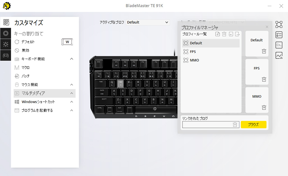Delete profile icon in profile list header
The height and width of the screenshot is (176, 288).
224,34
